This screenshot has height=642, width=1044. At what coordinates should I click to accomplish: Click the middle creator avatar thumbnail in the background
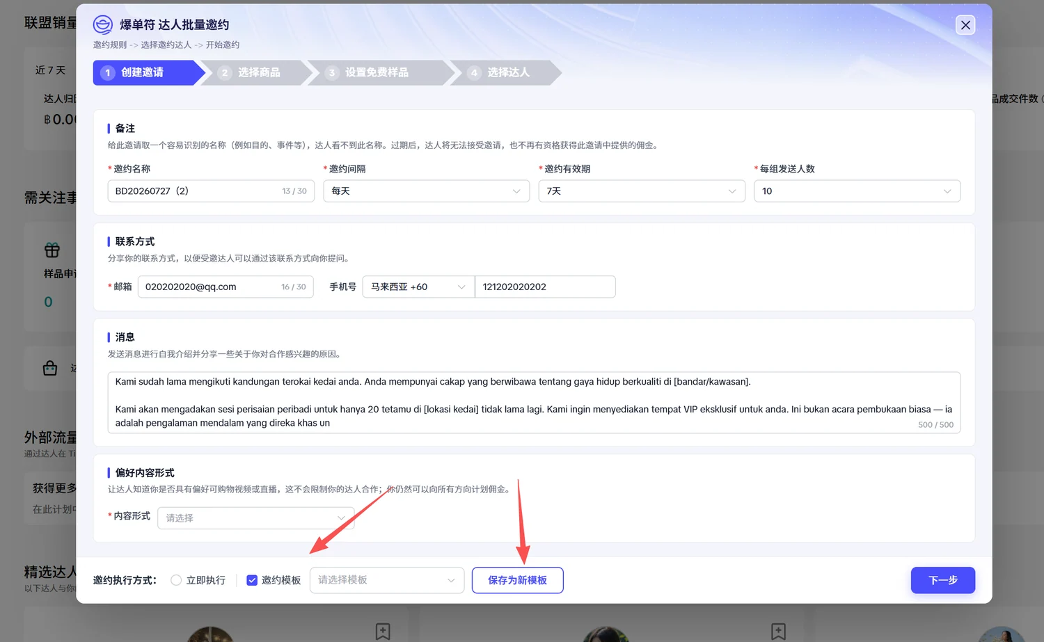coord(606,634)
